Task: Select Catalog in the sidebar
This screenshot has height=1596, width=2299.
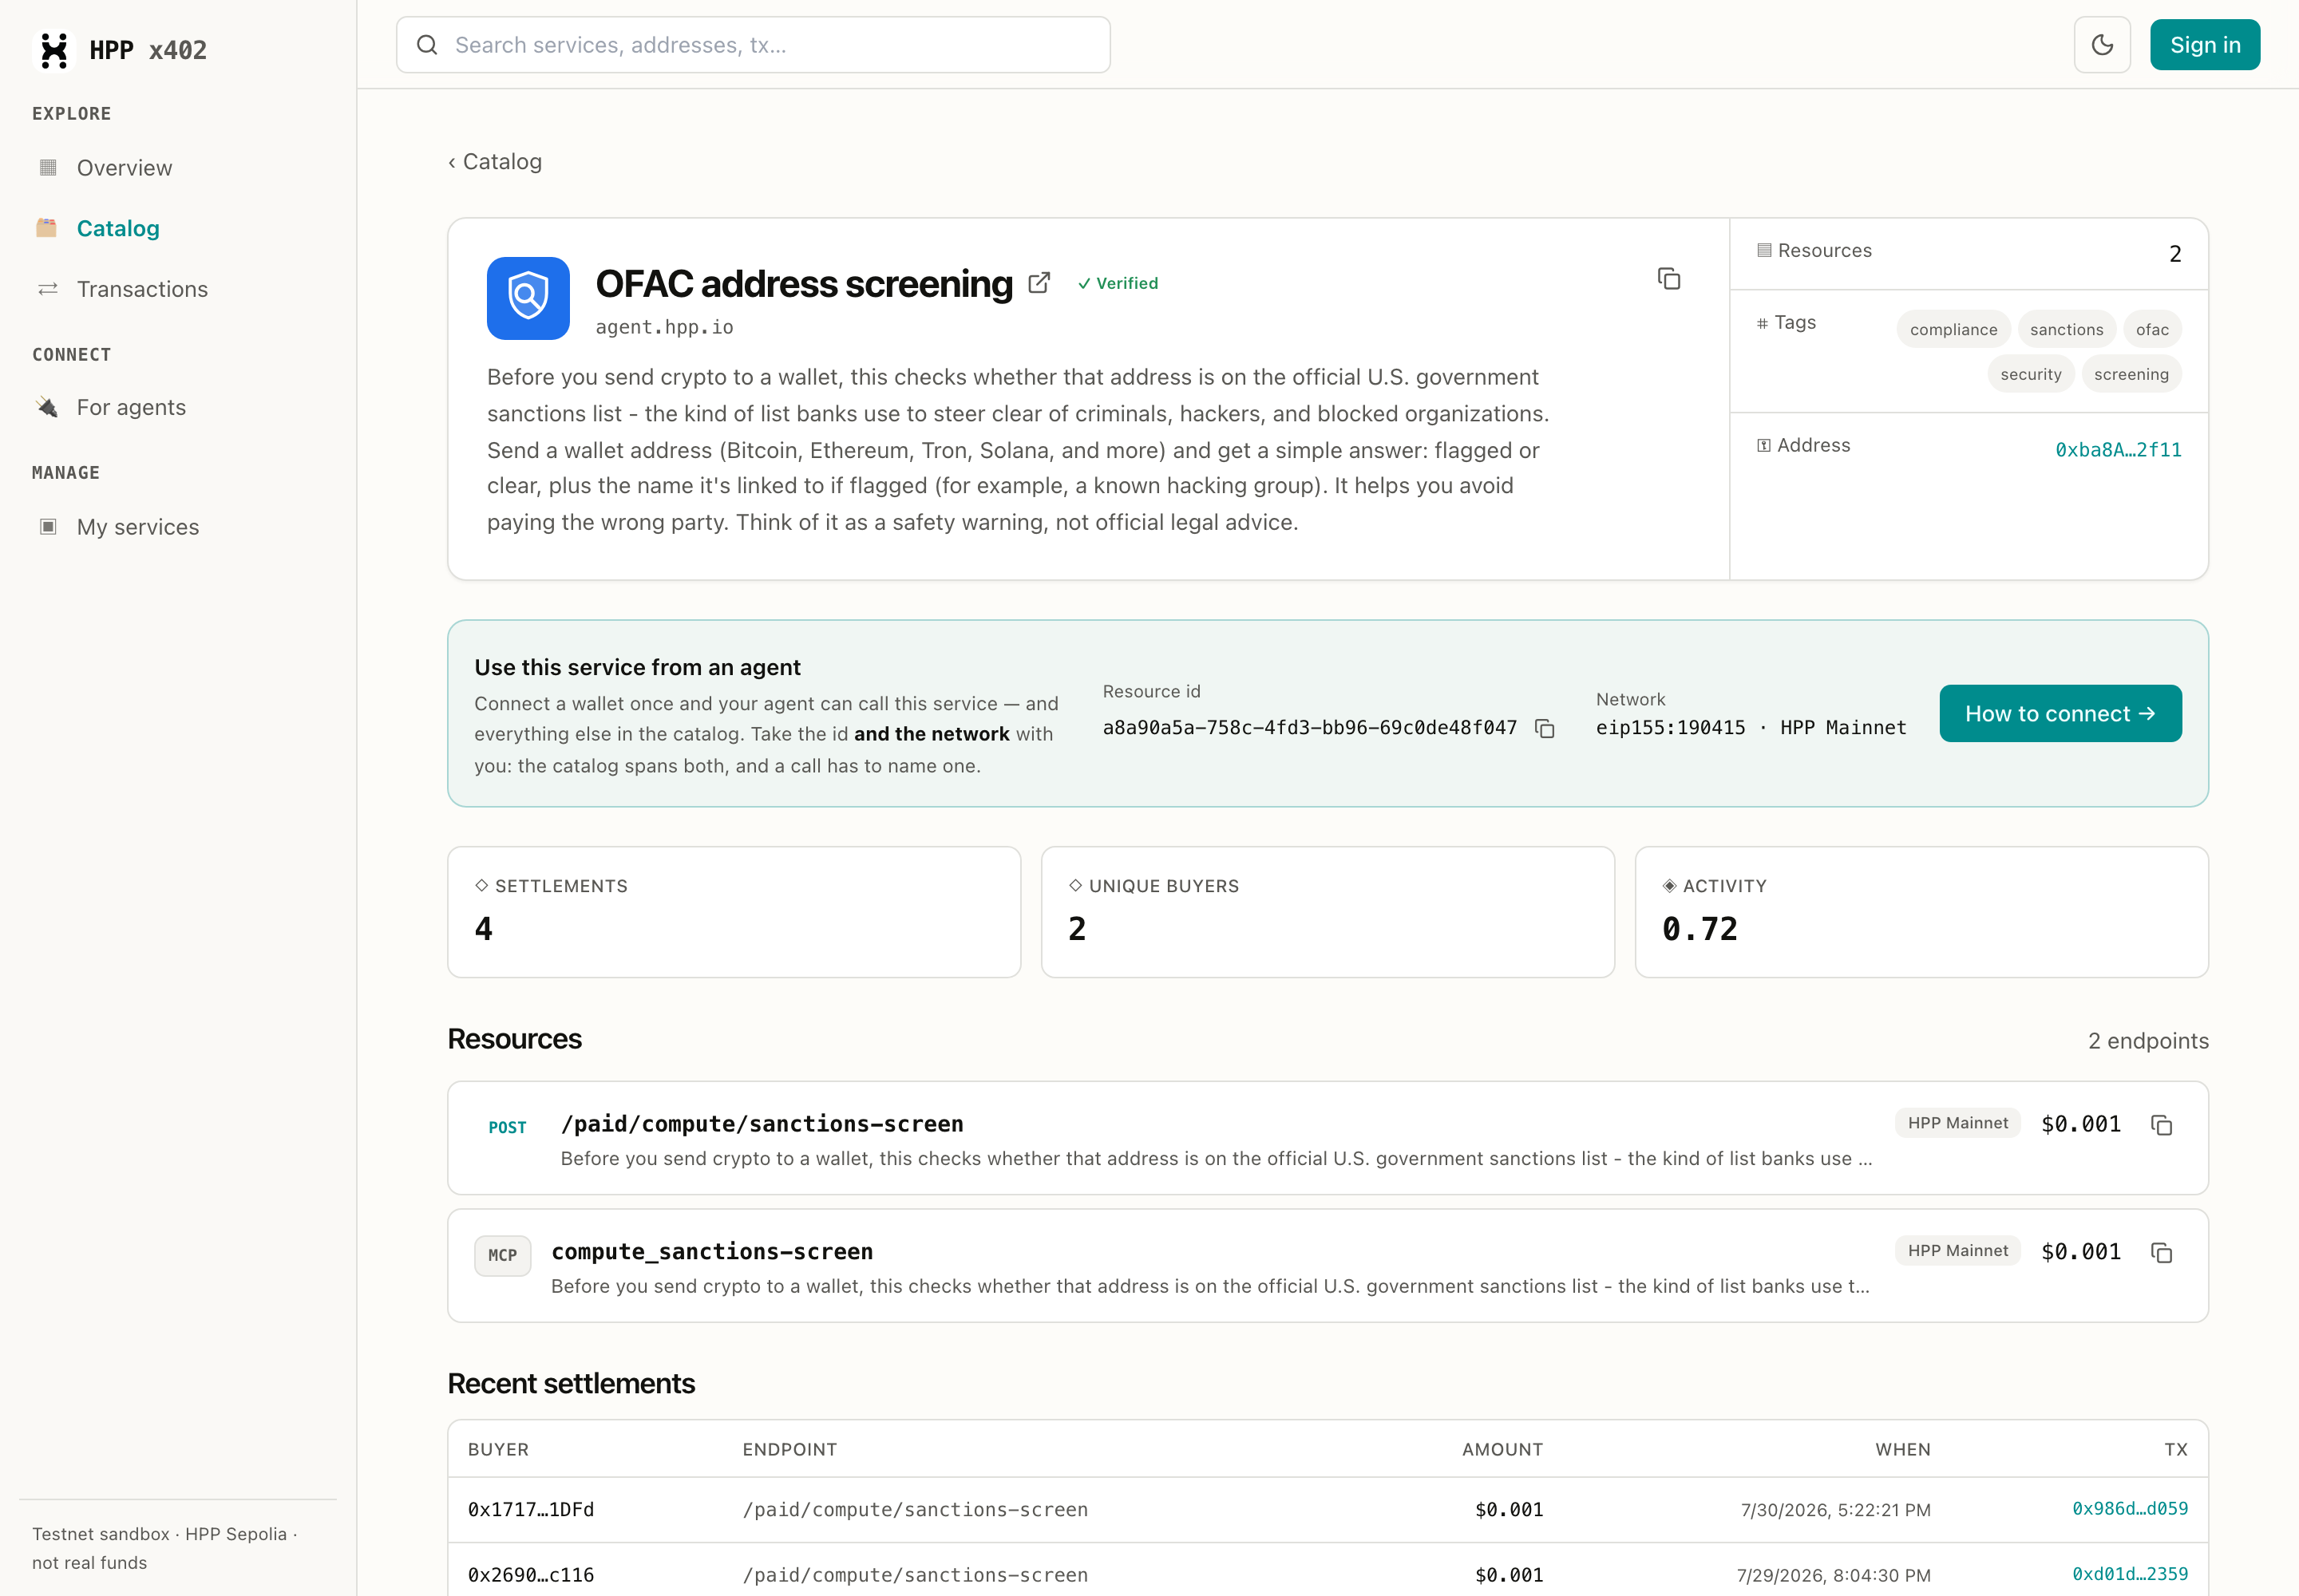Action: pos(118,228)
